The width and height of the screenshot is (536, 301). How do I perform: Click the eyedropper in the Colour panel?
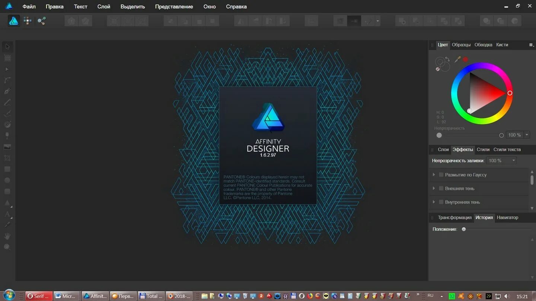458,59
